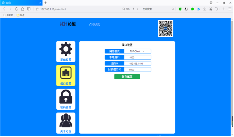Select the basic browser tab
The image size is (234, 137).
pos(22,3)
